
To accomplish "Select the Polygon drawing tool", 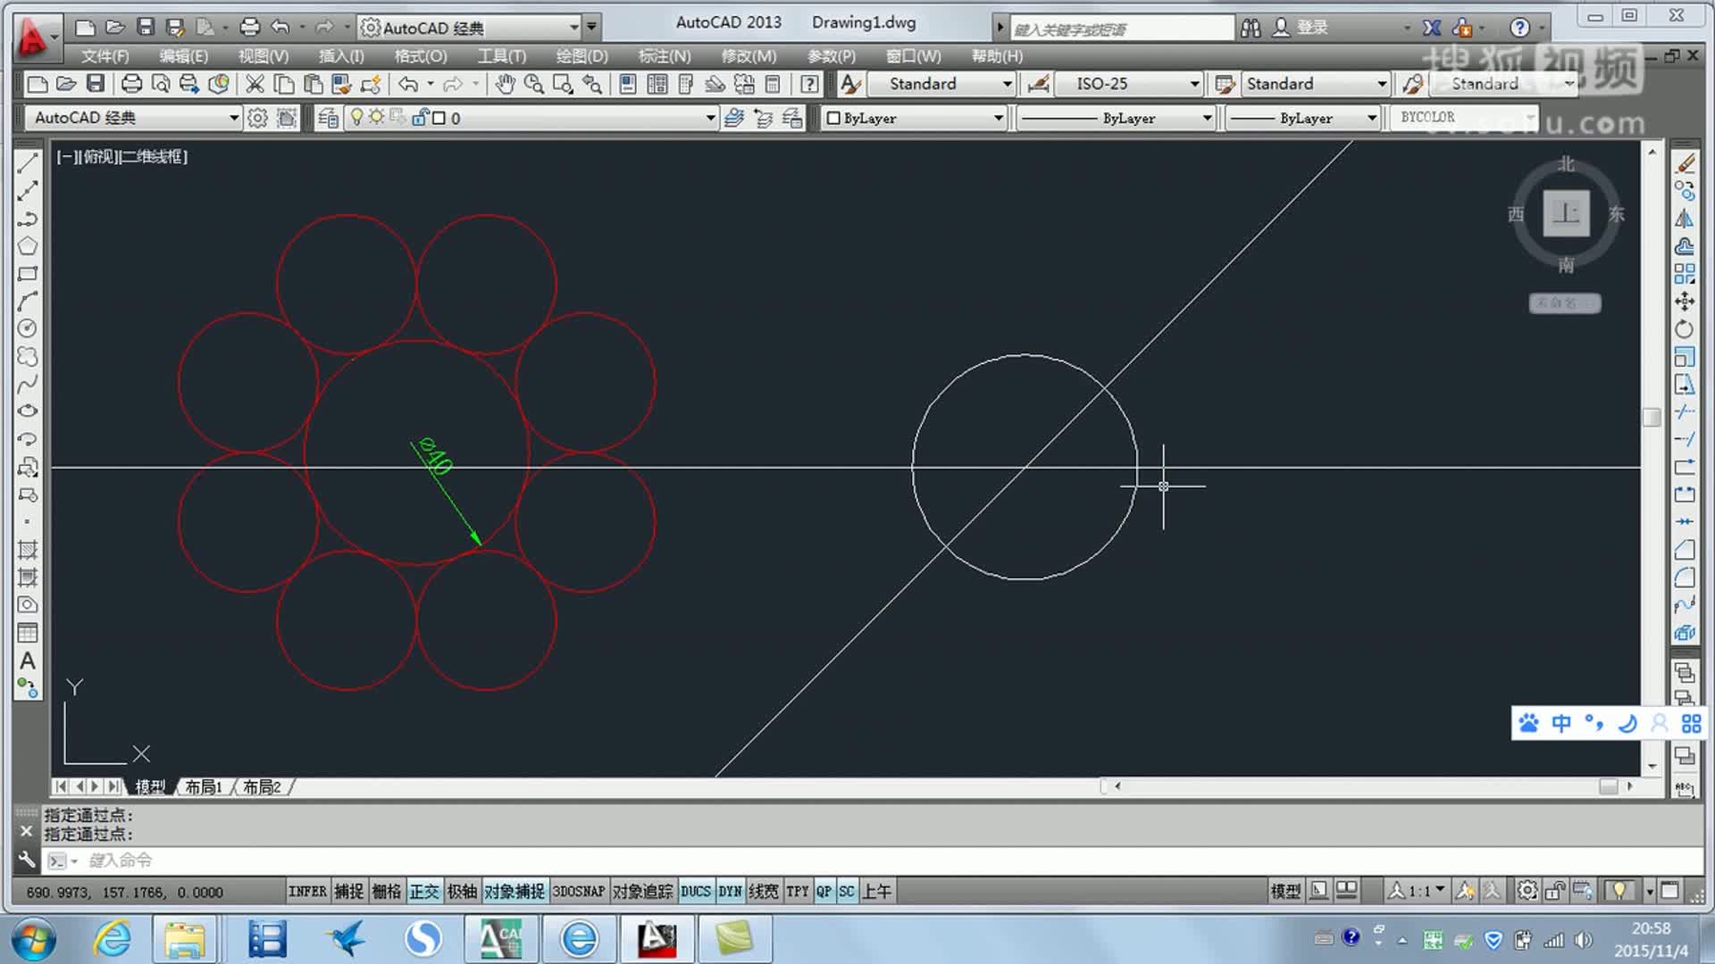I will tap(28, 246).
